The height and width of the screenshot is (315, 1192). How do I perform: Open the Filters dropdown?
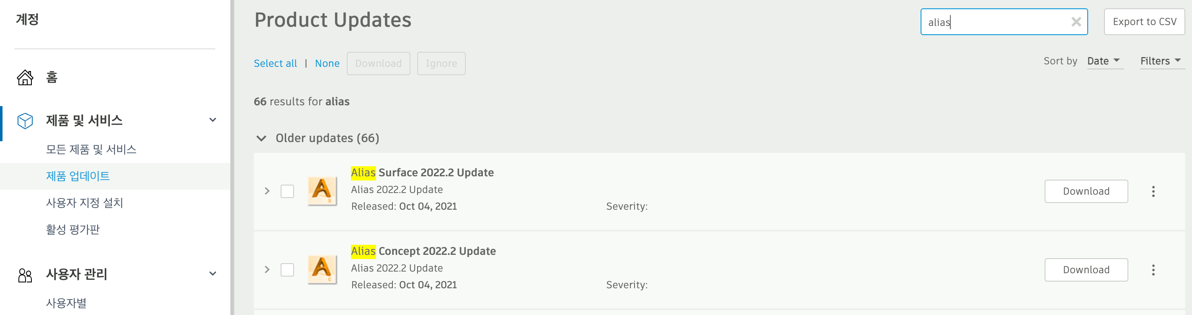1160,61
